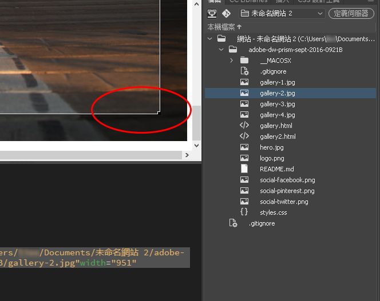Viewport: 380px width, 301px height.
Task: Click the braces icon beside styles.css
Action: (x=244, y=212)
